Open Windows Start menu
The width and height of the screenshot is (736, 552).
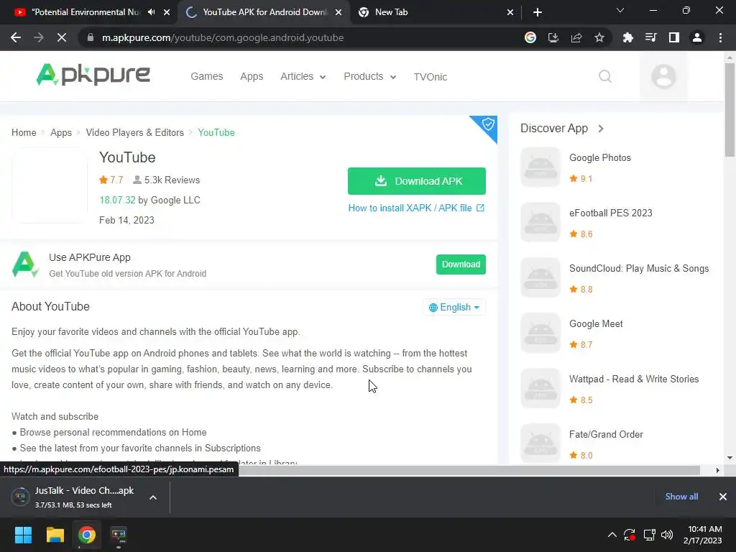pyautogui.click(x=23, y=535)
